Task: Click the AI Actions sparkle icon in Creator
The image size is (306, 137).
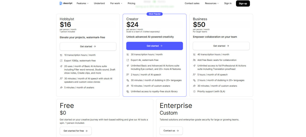Action: tap(128, 66)
